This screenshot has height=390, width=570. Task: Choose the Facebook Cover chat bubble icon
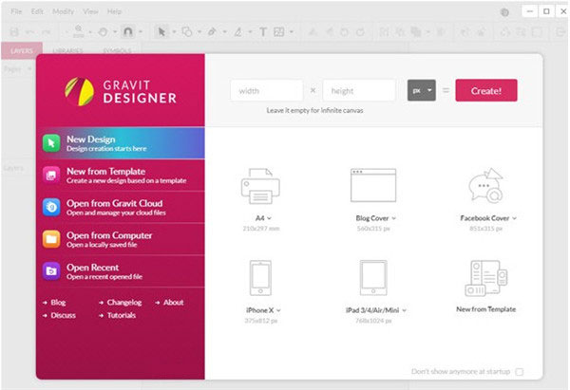(x=485, y=185)
